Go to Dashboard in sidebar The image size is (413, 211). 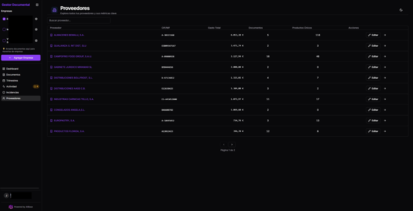21,68
